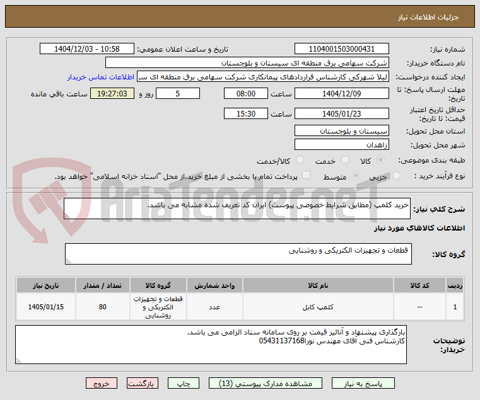
Task: Click the delivery province field سیستان و بلوچستان
Action: (x=342, y=131)
